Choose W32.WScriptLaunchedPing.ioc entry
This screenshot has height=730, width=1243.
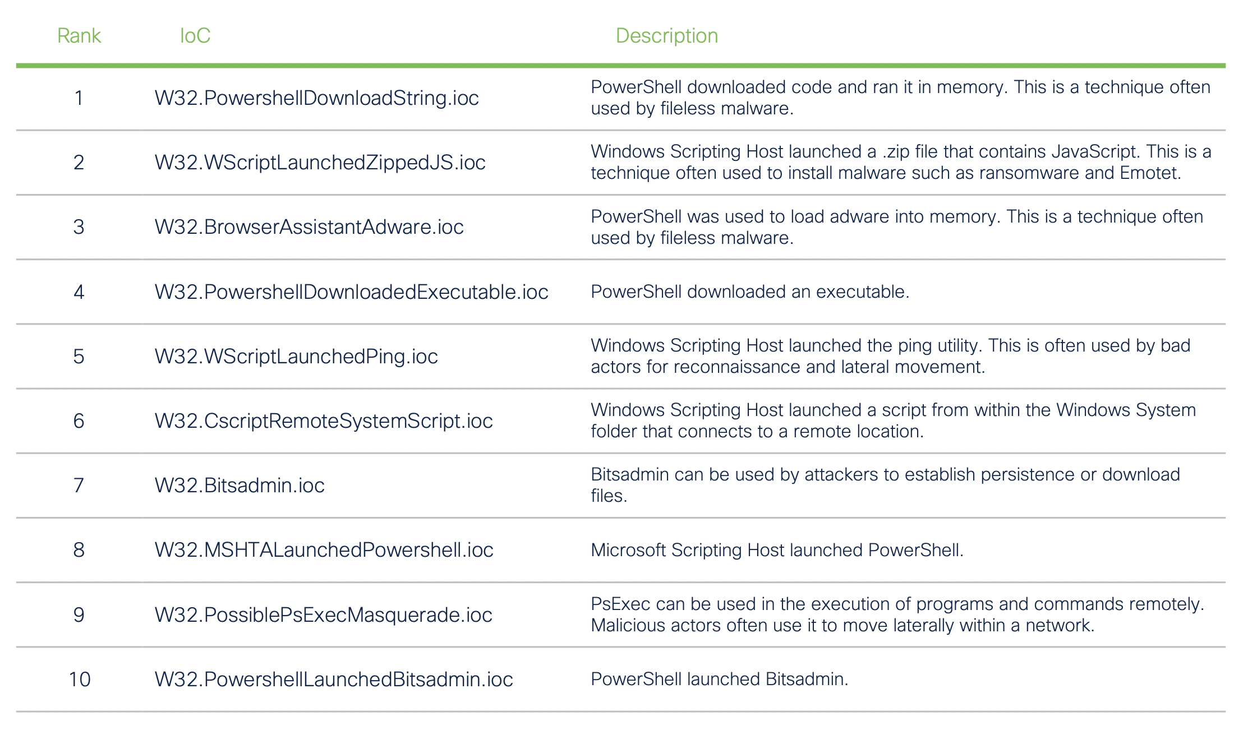(x=296, y=357)
